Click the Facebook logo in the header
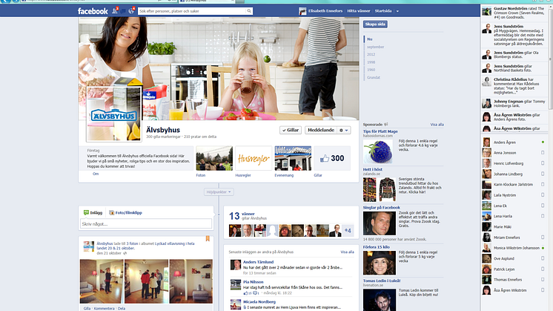 tap(93, 12)
